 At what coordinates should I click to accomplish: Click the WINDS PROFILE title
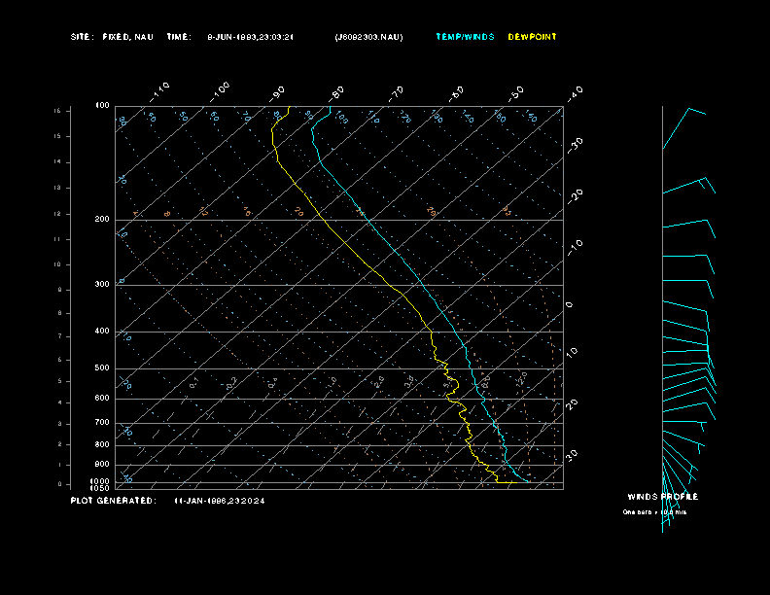tap(662, 497)
